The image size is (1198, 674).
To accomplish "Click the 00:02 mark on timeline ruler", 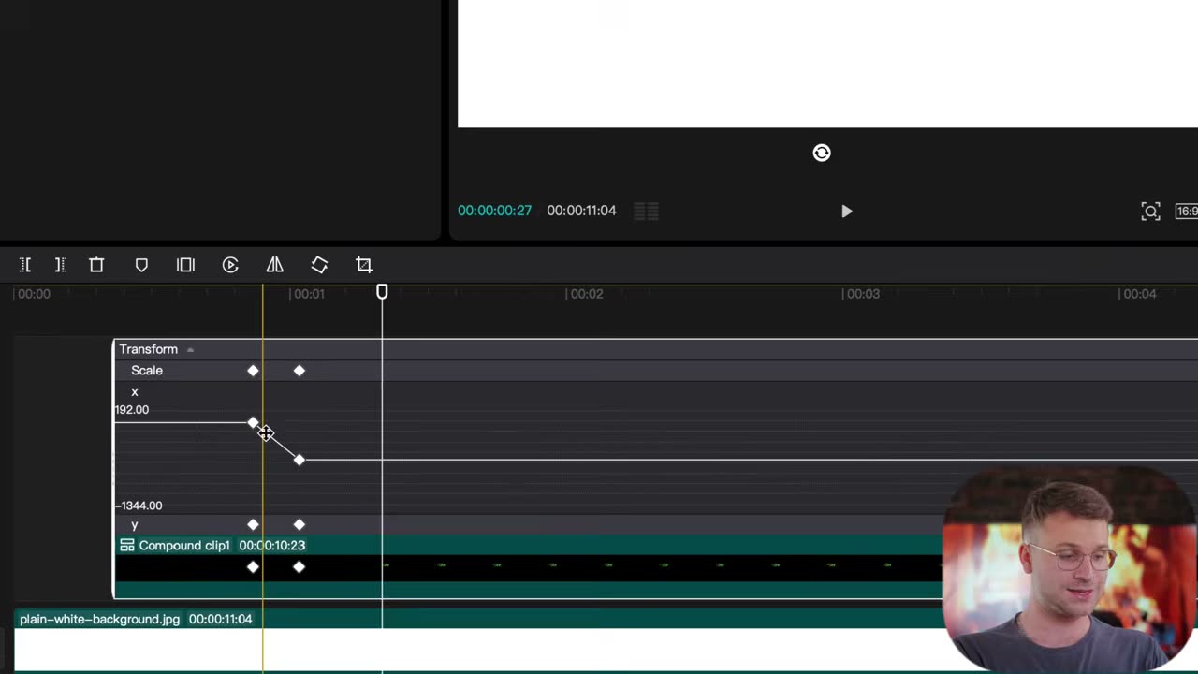I will pyautogui.click(x=587, y=294).
